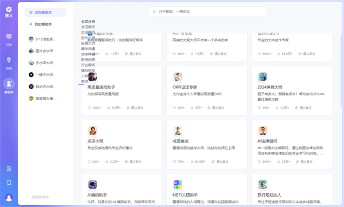This screenshot has width=344, height=207.
Task: Click the 高端的文案大师 card description
Action: pos(200,40)
